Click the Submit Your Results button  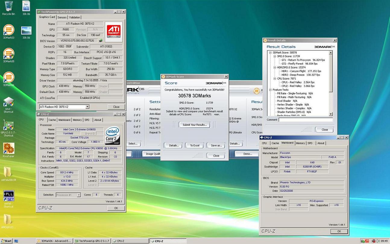point(194,125)
